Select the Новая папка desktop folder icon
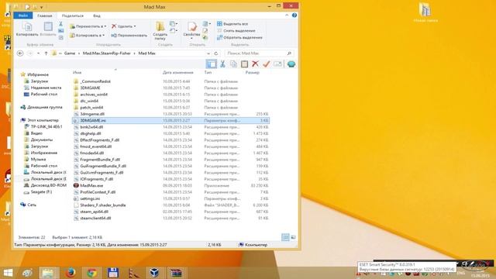This screenshot has width=496, height=279. coord(425,12)
